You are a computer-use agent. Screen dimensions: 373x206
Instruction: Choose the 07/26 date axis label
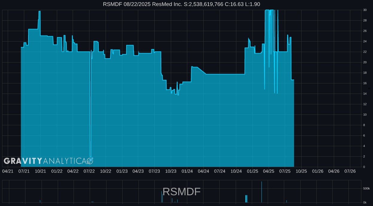(x=350, y=171)
